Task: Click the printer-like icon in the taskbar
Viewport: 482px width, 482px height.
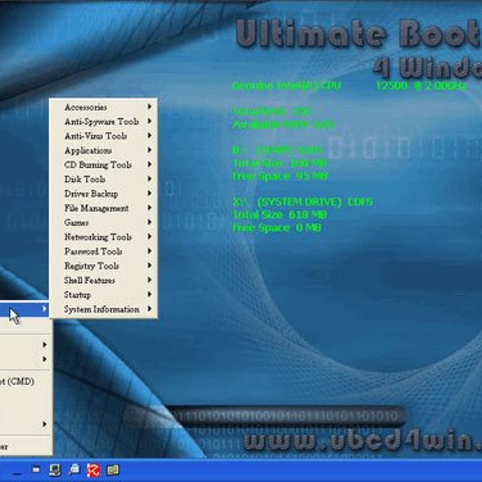Action: [x=74, y=469]
